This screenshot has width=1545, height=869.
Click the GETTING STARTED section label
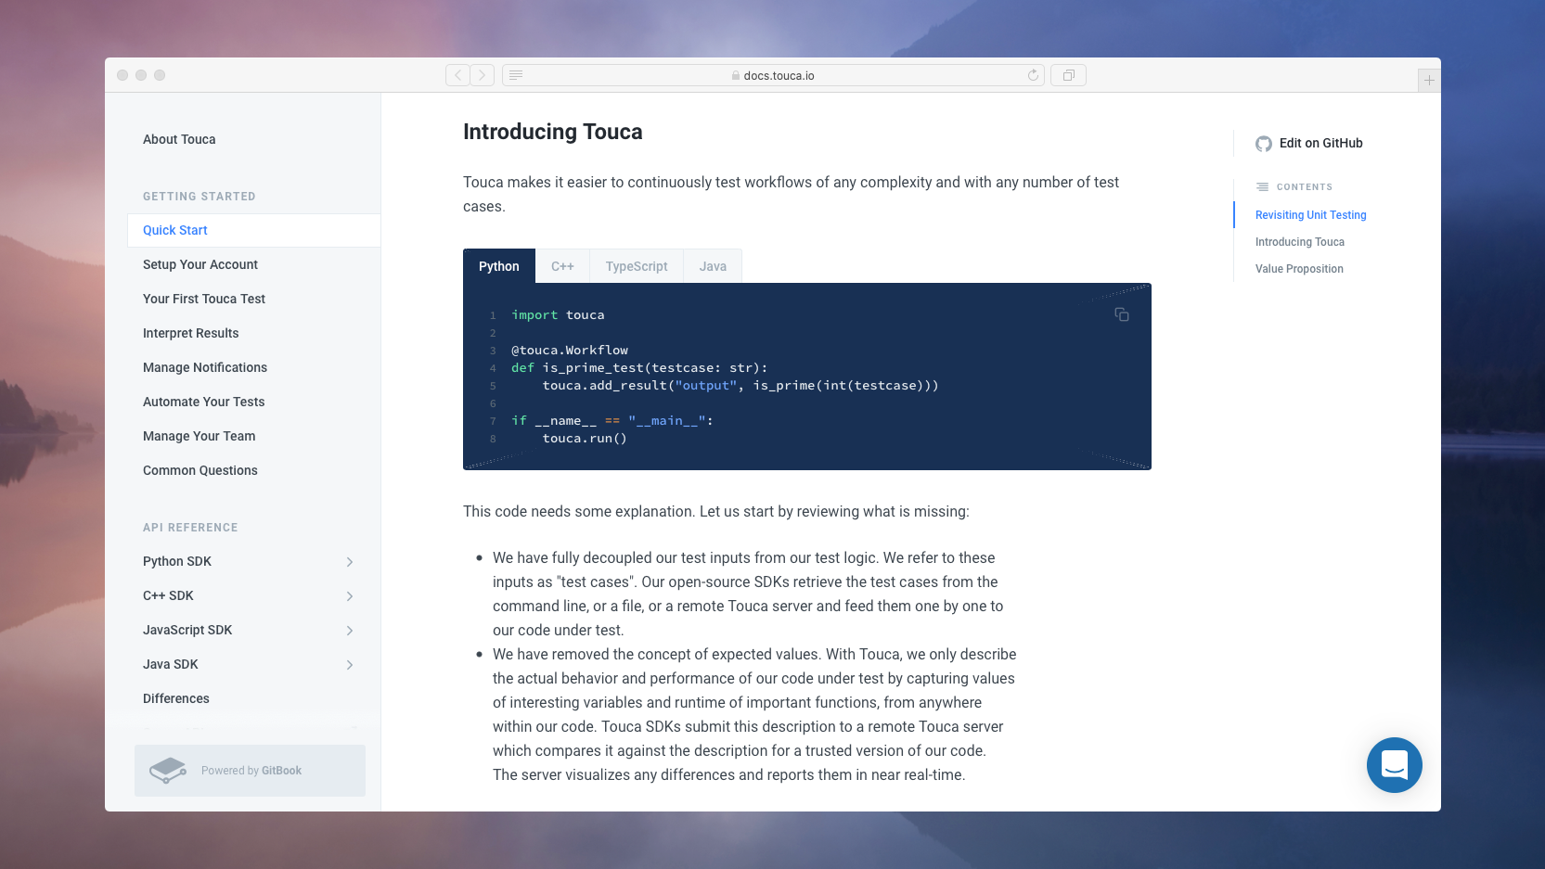(x=199, y=197)
